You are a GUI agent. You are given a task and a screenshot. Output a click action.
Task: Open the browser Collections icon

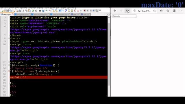click(168, 11)
